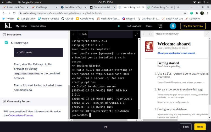The image size is (211, 132).
Task: Open the Google Drive bookmark
Action: pos(26,19)
